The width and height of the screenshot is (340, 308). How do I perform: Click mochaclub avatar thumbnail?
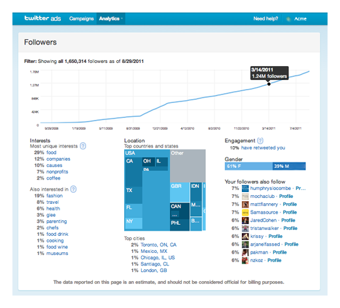point(245,197)
